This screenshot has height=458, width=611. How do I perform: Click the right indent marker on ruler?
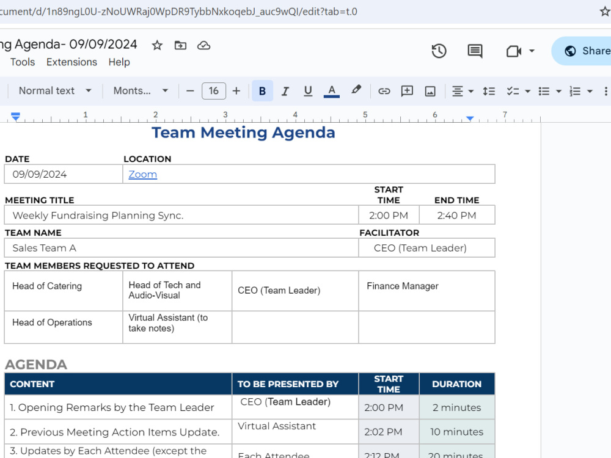click(x=470, y=118)
